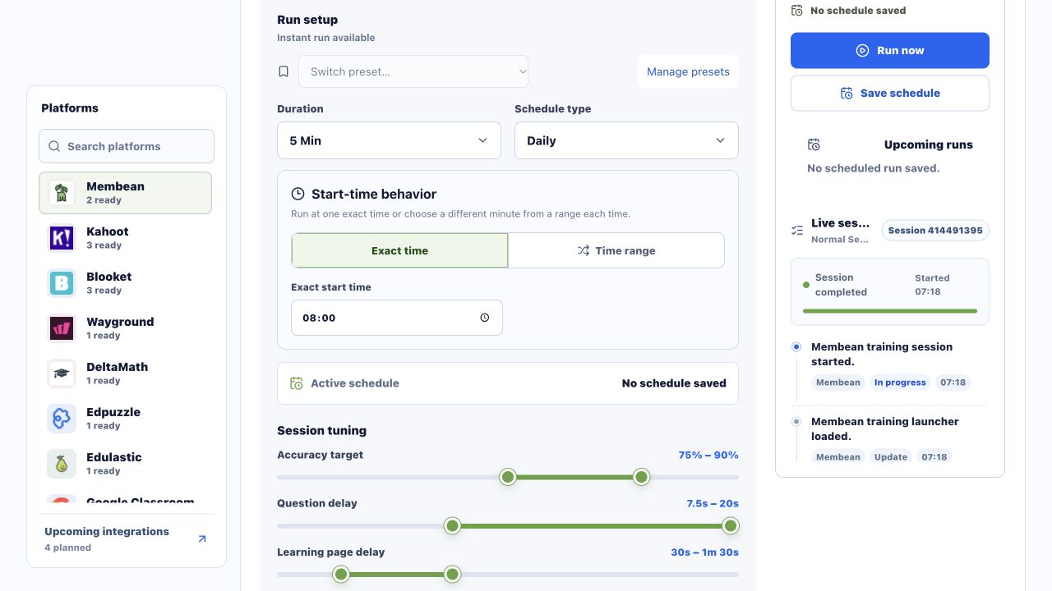Click the Start-time behavior clock icon
The image size is (1052, 591).
coord(298,194)
